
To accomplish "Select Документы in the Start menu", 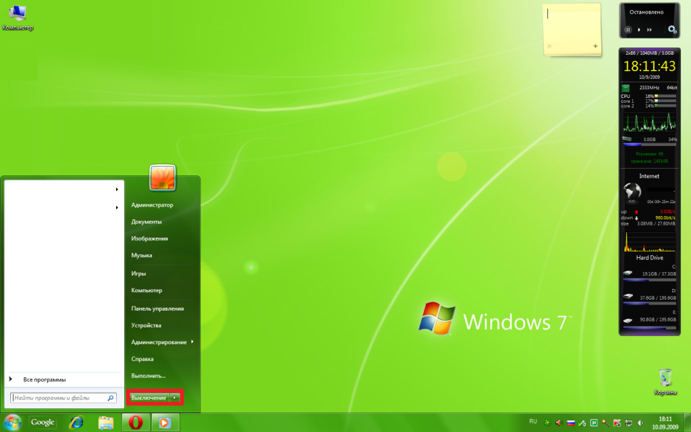I will pyautogui.click(x=146, y=221).
